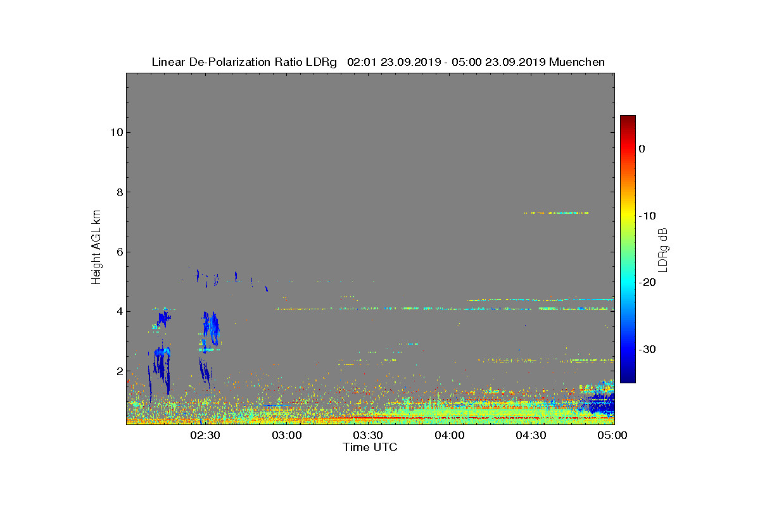Click the 05:00 time tick label
This screenshot has width=760, height=506.
coord(613,435)
